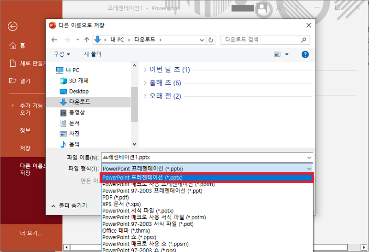Viewport: 369px width, 252px height.
Task: Choose PowerPoint 쇼 (*.ppsx) format
Action: (129, 237)
